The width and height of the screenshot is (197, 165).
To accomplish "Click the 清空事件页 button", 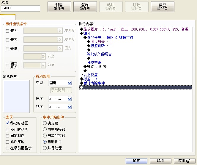I will 163,7.
